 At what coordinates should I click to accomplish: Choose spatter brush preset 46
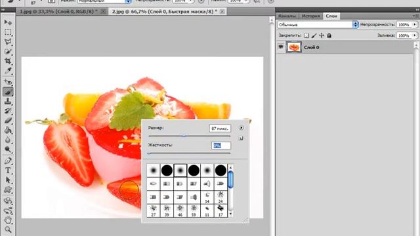[180, 211]
